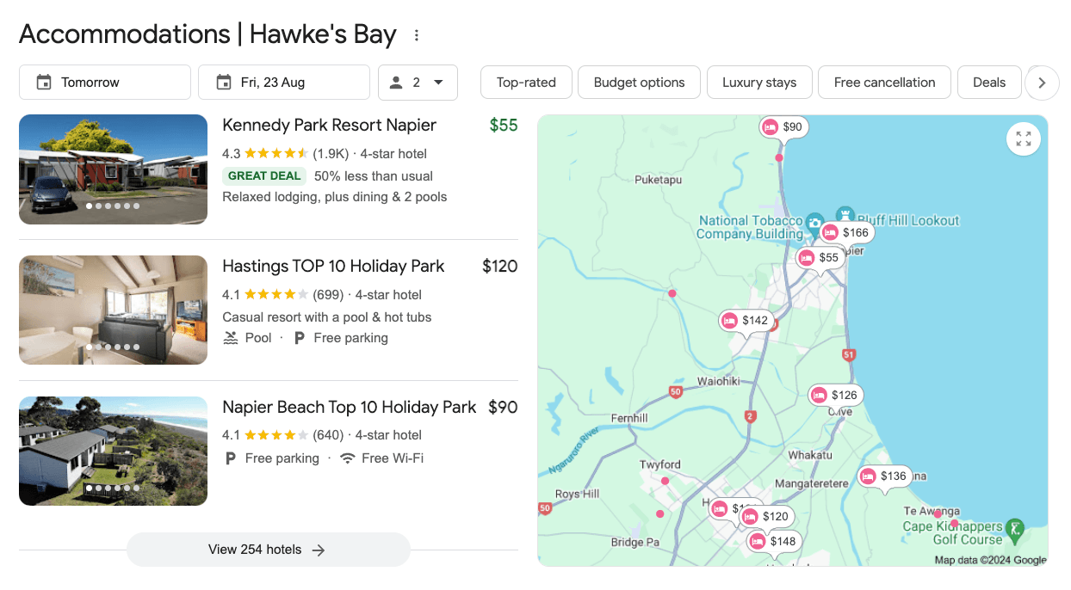
Task: Enable the Budget options filter
Action: coord(639,83)
